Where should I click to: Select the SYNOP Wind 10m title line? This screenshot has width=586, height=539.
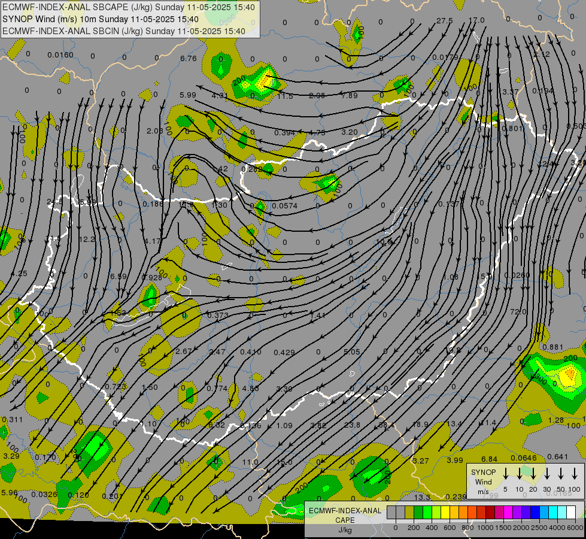pos(101,19)
